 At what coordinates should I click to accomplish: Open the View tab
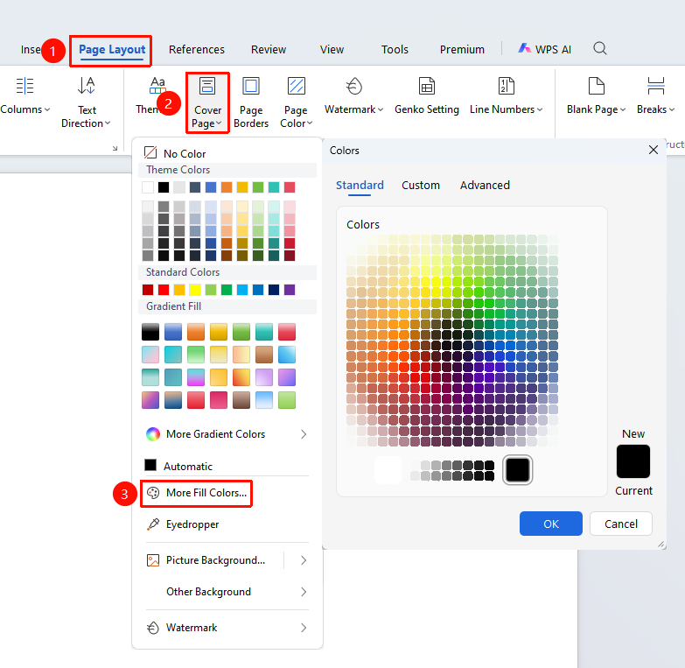[x=332, y=49]
